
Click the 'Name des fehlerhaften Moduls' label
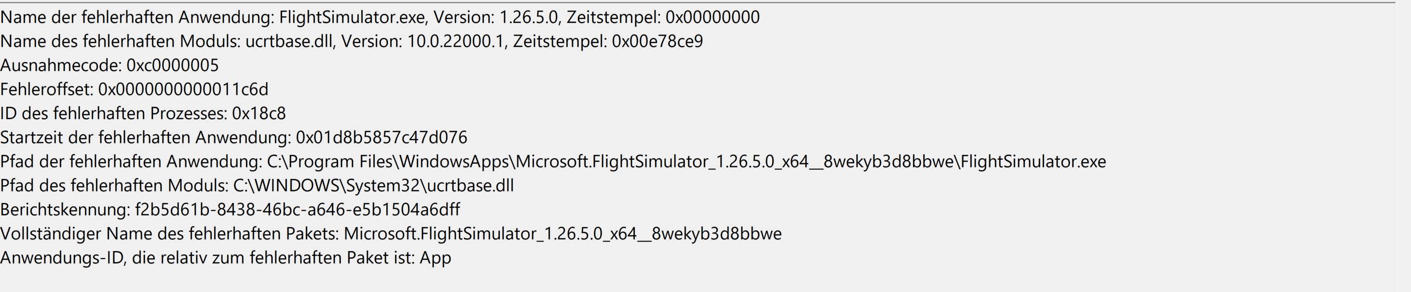[121, 41]
